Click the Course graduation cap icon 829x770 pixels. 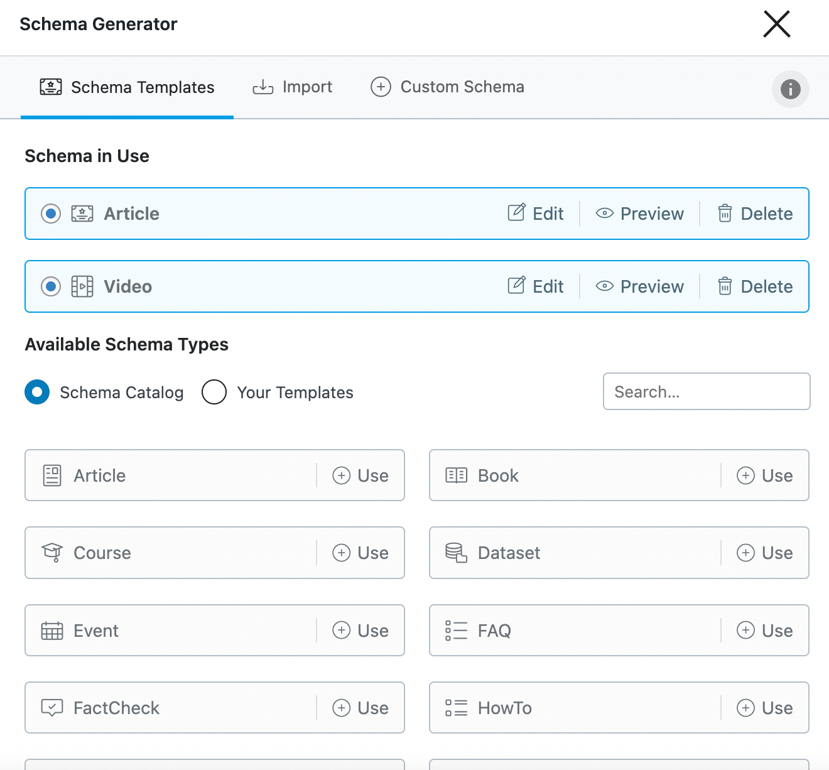(x=52, y=553)
